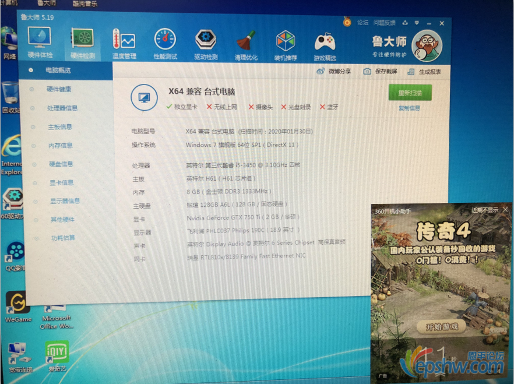Click 微博分享 share on Weibo
The width and height of the screenshot is (514, 384).
point(334,71)
